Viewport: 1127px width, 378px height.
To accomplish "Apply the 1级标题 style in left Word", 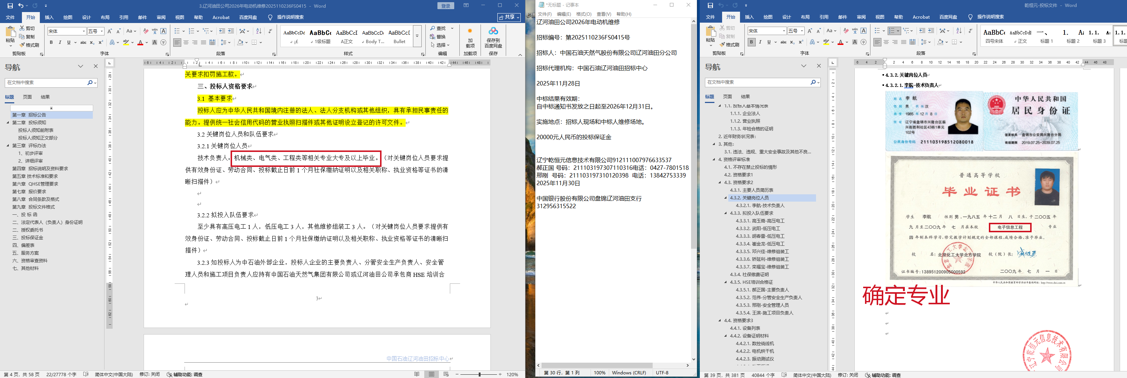I will [320, 36].
